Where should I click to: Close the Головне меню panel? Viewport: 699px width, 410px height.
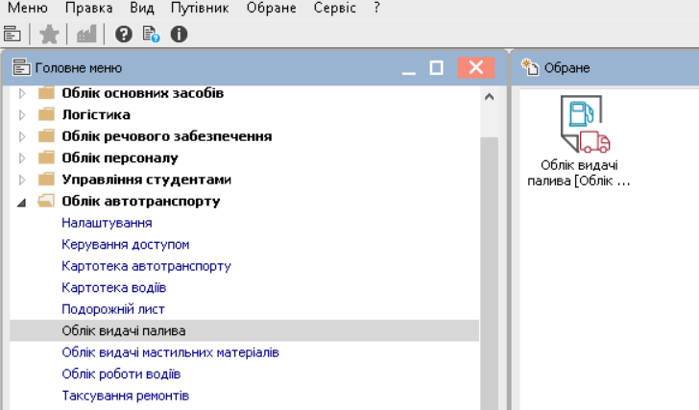pyautogui.click(x=476, y=68)
